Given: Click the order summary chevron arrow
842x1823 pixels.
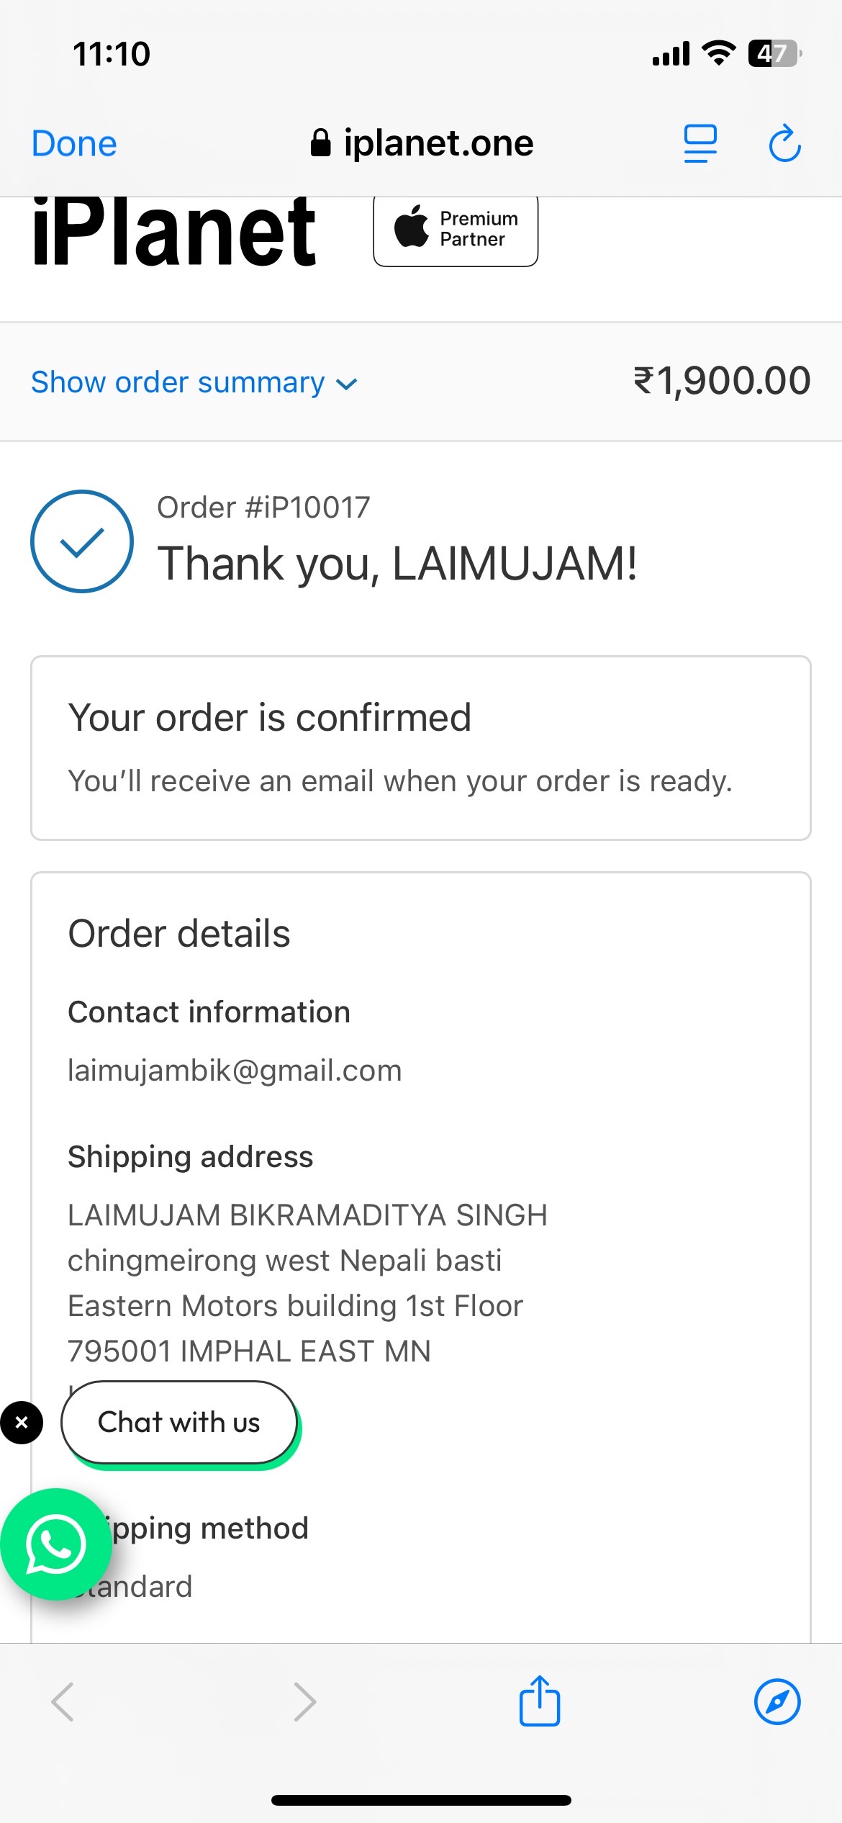Looking at the screenshot, I should coord(347,384).
